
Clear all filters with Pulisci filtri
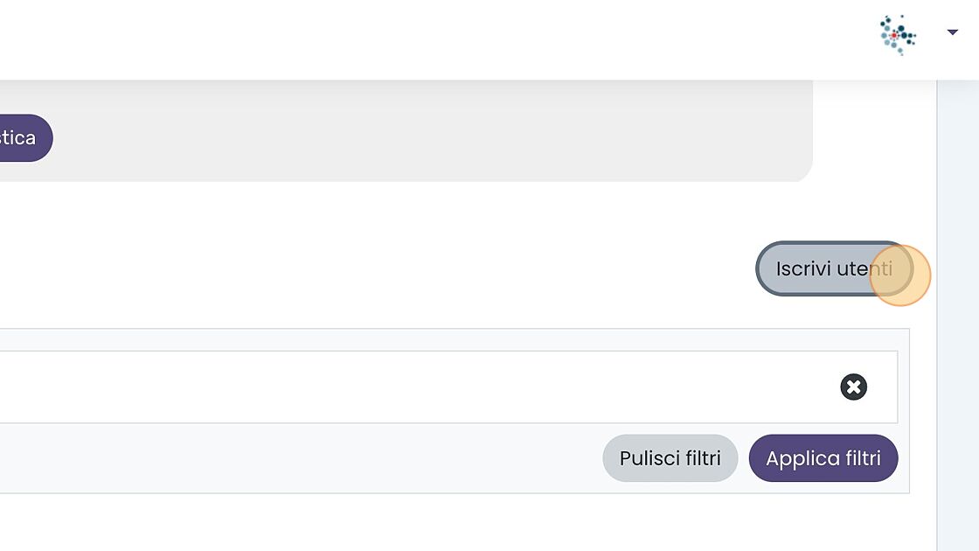coord(670,458)
